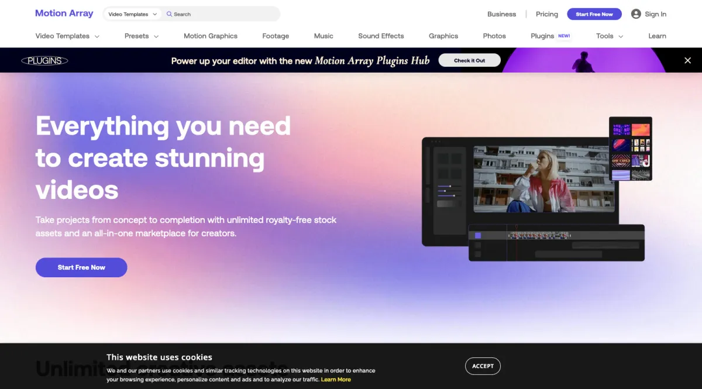Click the PLUGINS banner logo
Screen dimensions: 702x389
coord(45,60)
